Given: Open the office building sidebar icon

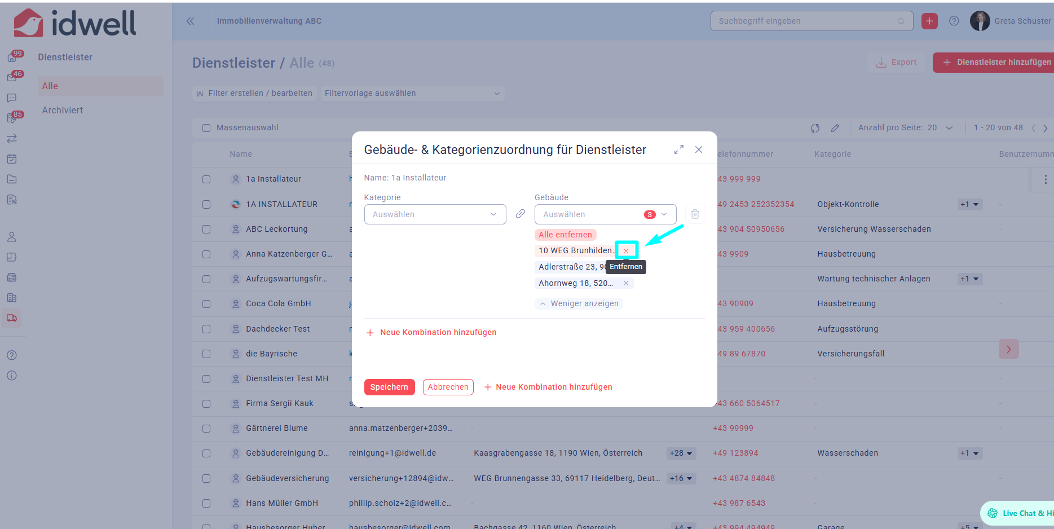Looking at the screenshot, I should point(12,298).
